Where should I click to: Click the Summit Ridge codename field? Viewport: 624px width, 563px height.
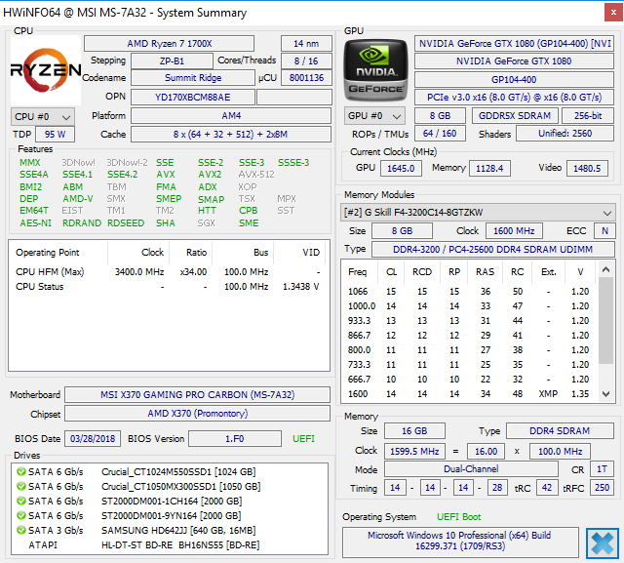193,78
